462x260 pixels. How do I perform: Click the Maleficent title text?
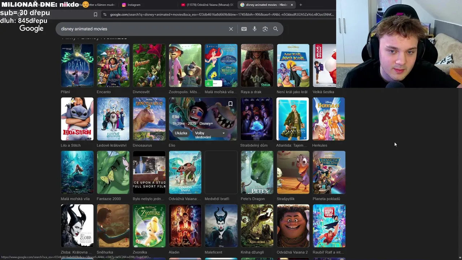pyautogui.click(x=213, y=252)
